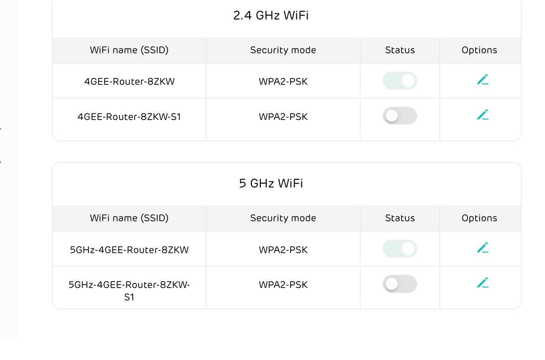This screenshot has height=360, width=545.
Task: Click the Security mode column header
Action: [283, 50]
